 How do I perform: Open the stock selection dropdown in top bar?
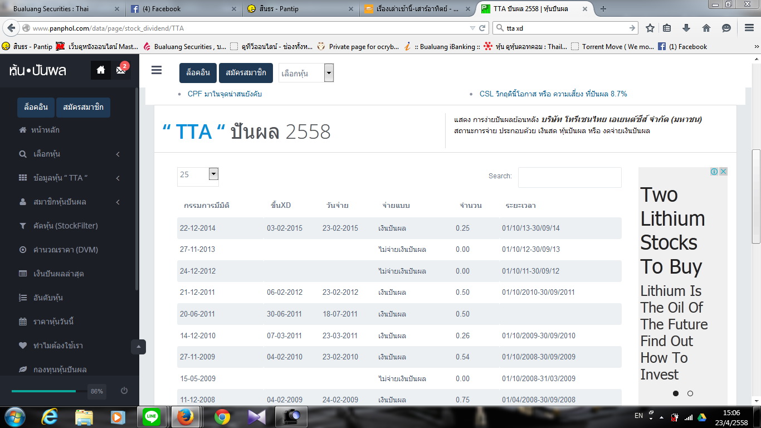(x=306, y=73)
